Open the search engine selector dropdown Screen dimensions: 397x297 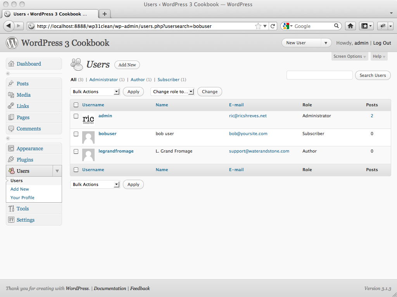288,26
